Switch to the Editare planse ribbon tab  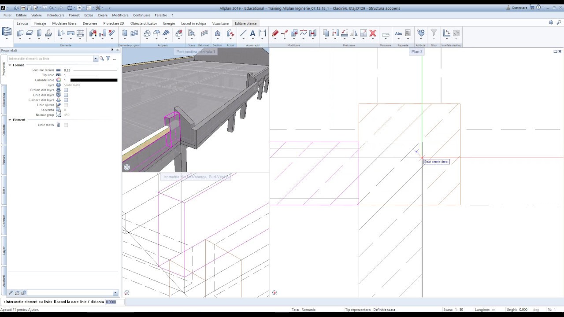tap(245, 23)
